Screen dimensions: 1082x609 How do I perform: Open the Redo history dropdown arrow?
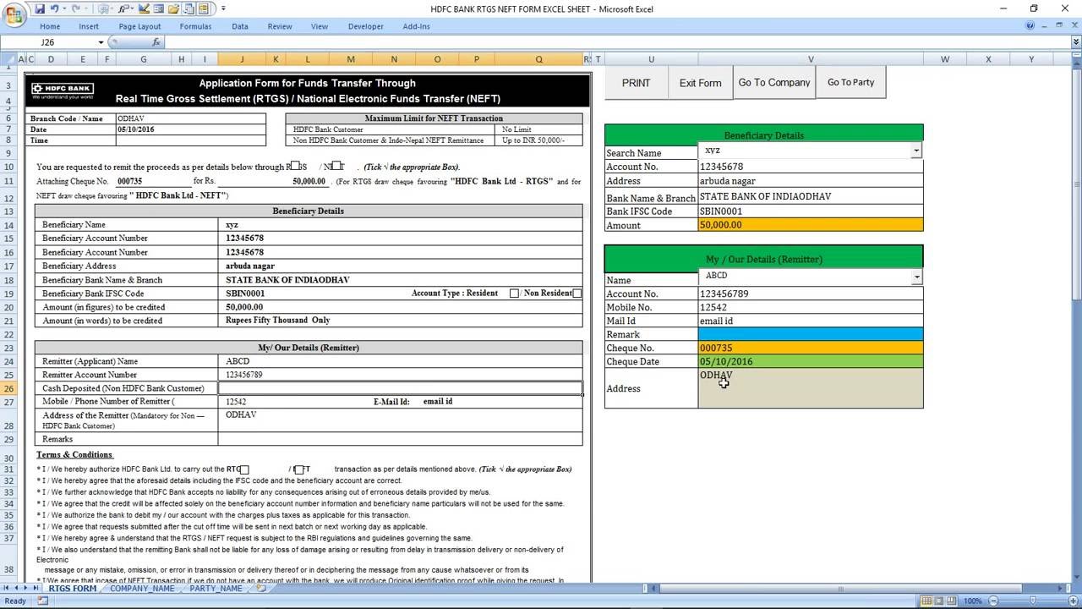pyautogui.click(x=85, y=8)
